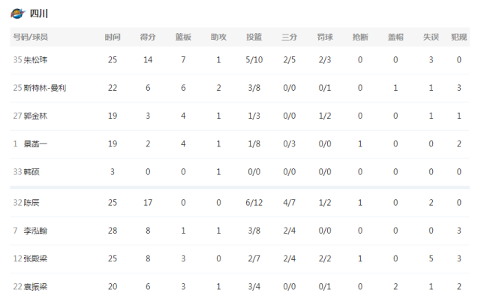Click the 抢断 column header
Image resolution: width=481 pixels, height=299 pixels.
pos(360,37)
